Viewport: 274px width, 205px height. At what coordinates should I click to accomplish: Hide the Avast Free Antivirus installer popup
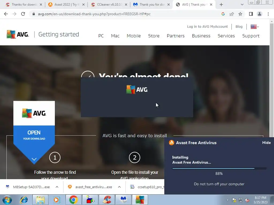click(266, 143)
